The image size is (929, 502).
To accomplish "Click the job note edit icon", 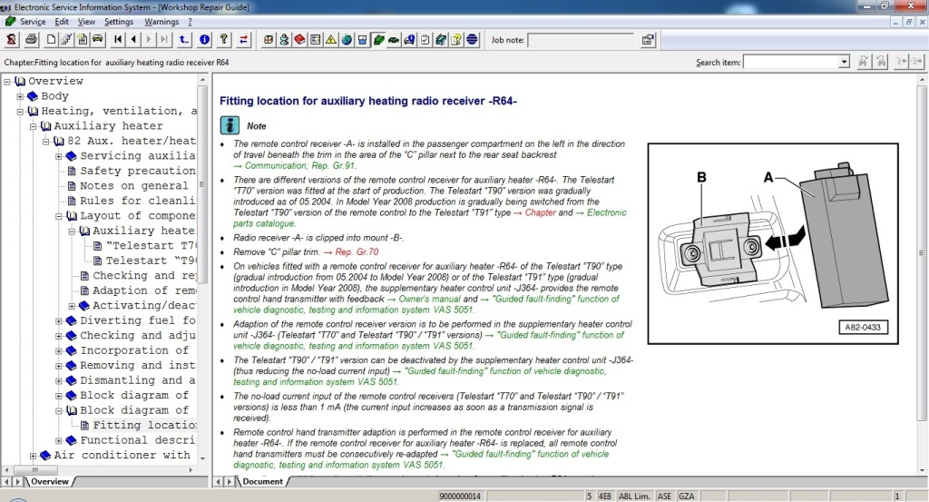I will [649, 40].
